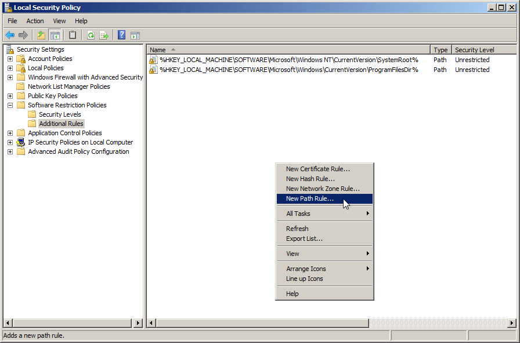Image resolution: width=520 pixels, height=343 pixels.
Task: Click the Windows Firewall folder icon
Action: [21, 77]
